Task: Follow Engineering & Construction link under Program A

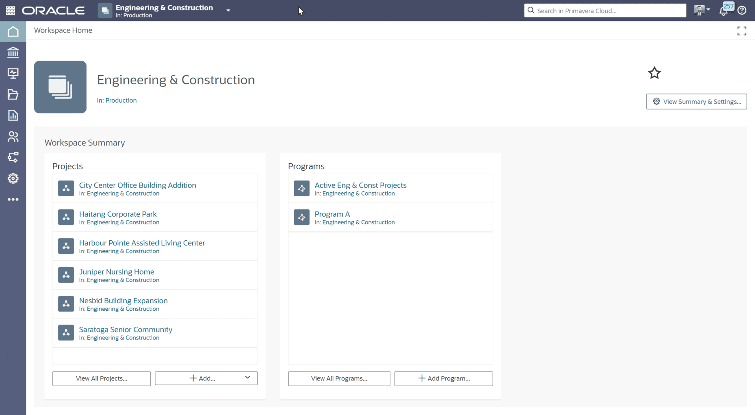Action: 359,222
